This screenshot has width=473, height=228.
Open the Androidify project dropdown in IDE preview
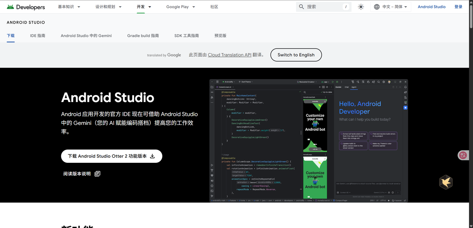coord(229,82)
